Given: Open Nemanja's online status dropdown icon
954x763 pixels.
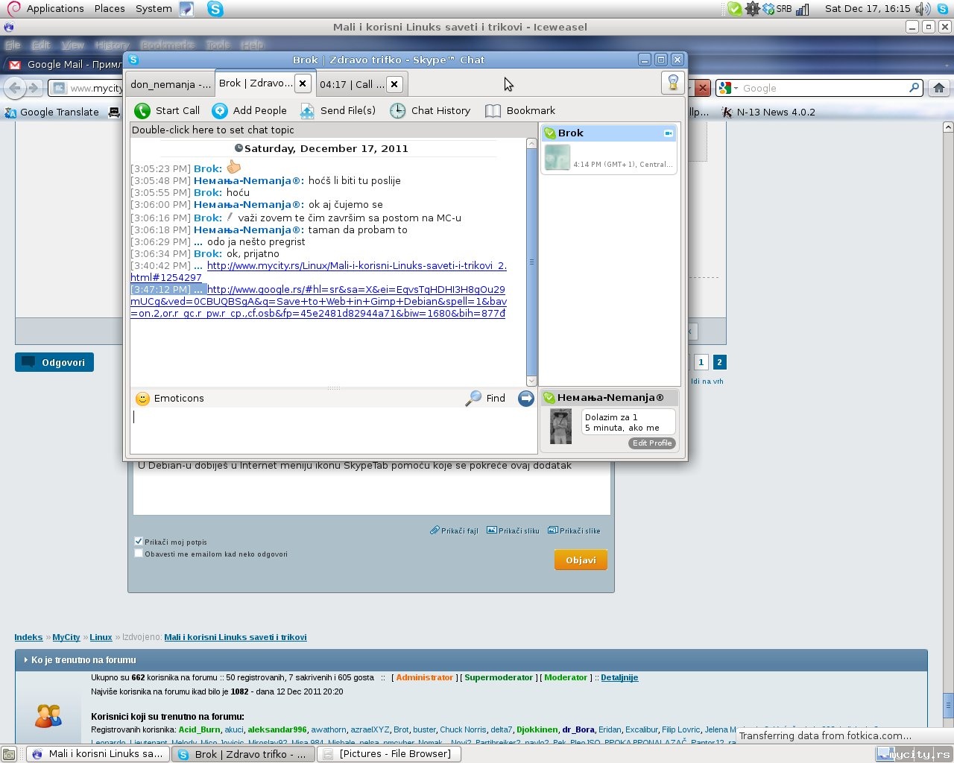Looking at the screenshot, I should (x=549, y=398).
